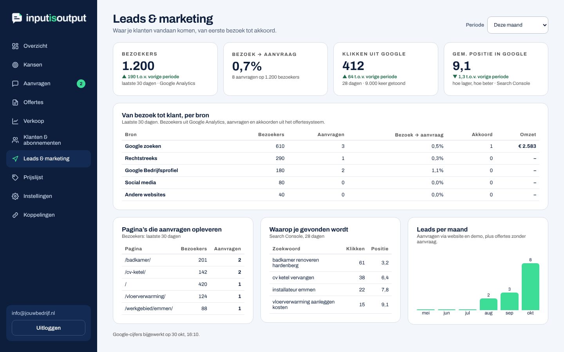Open the Periode dropdown set to Deze maand

517,25
